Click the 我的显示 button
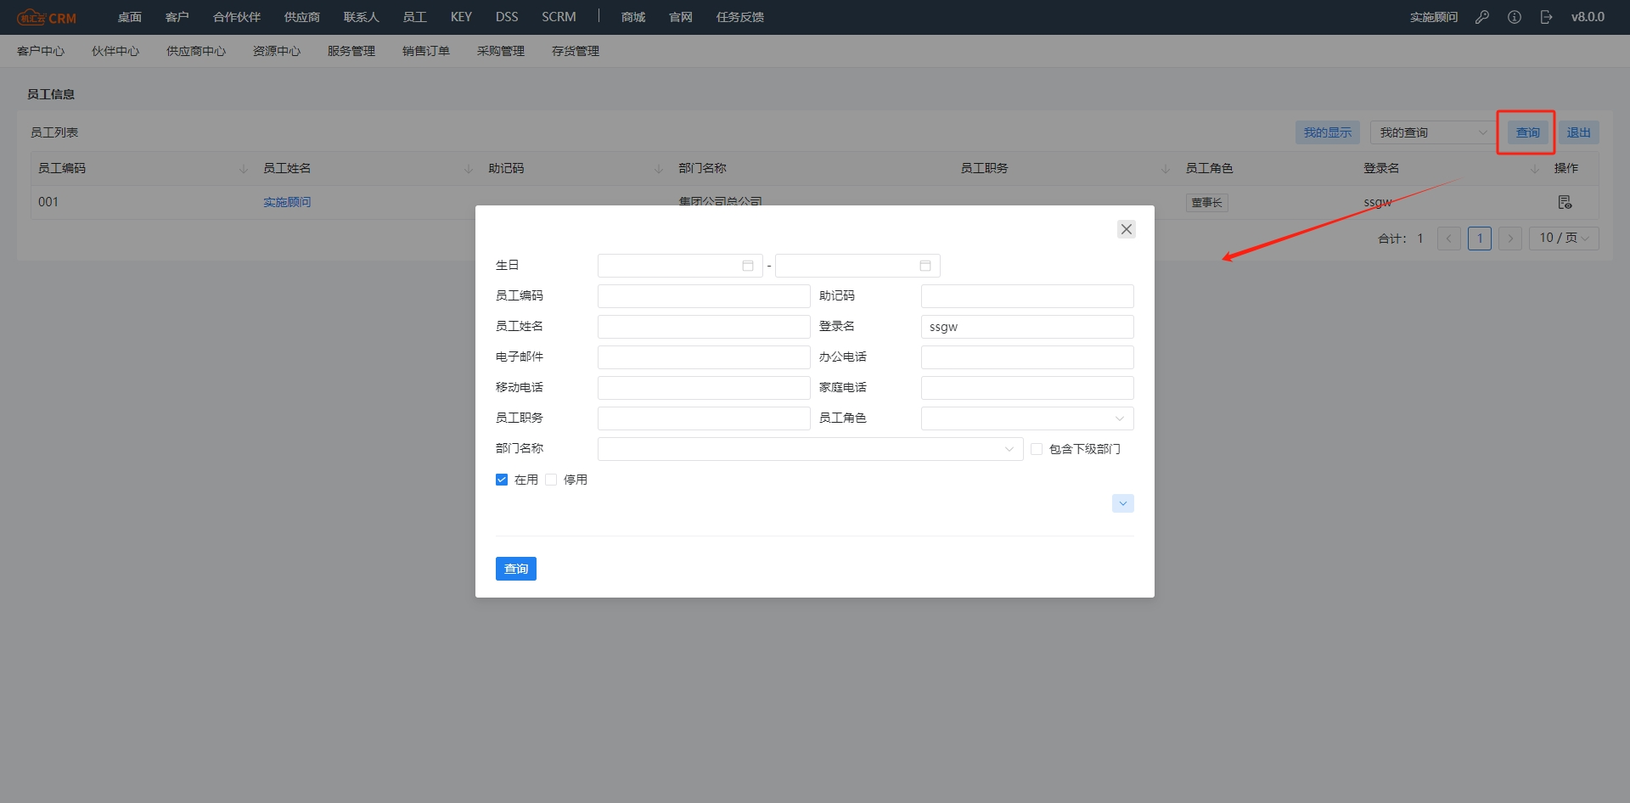Viewport: 1630px width, 803px height. [x=1327, y=132]
